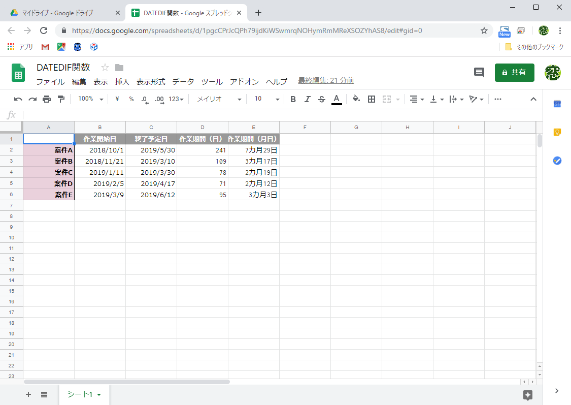Image resolution: width=571 pixels, height=405 pixels.
Task: Toggle strikethrough formatting
Action: pyautogui.click(x=321, y=99)
